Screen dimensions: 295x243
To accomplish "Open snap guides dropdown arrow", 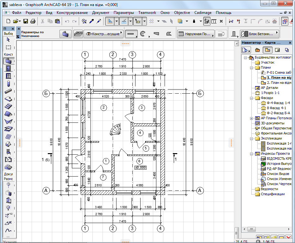I will click(131, 21).
